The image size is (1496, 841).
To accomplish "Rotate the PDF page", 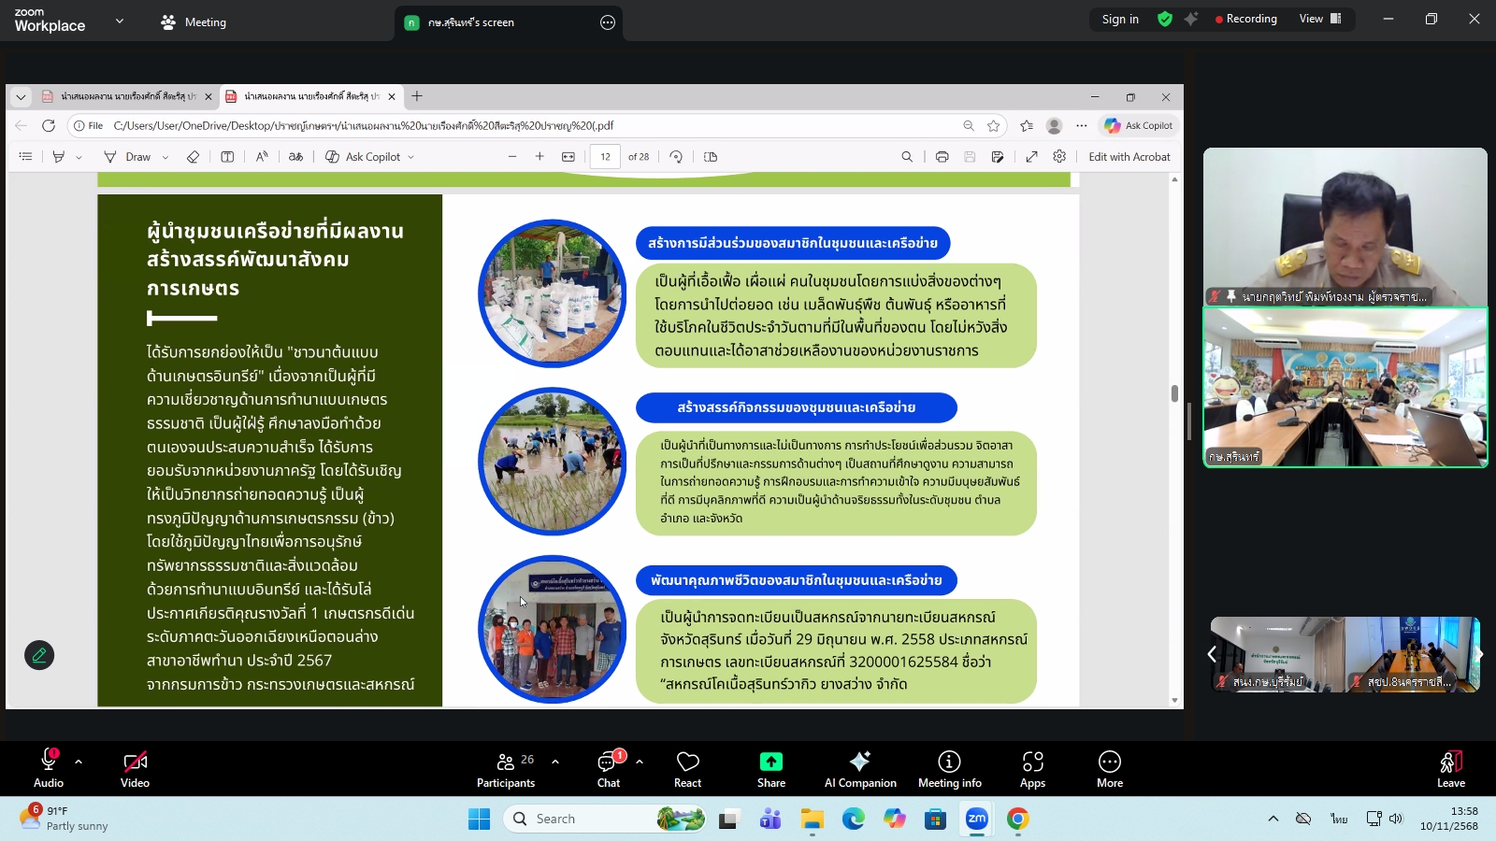I will (676, 156).
